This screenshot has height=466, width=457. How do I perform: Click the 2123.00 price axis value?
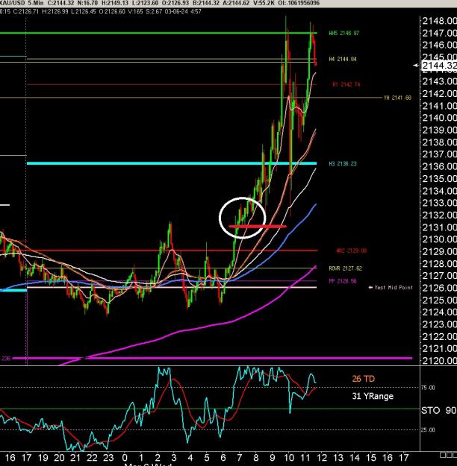[439, 324]
